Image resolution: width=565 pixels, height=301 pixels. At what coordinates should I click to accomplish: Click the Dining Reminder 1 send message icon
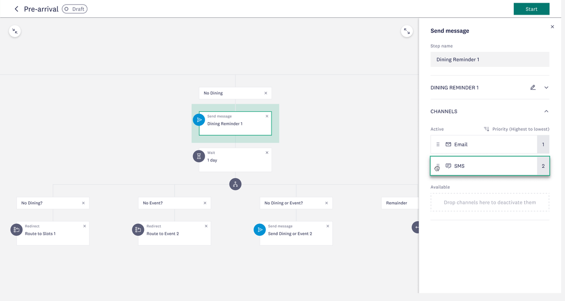[199, 120]
